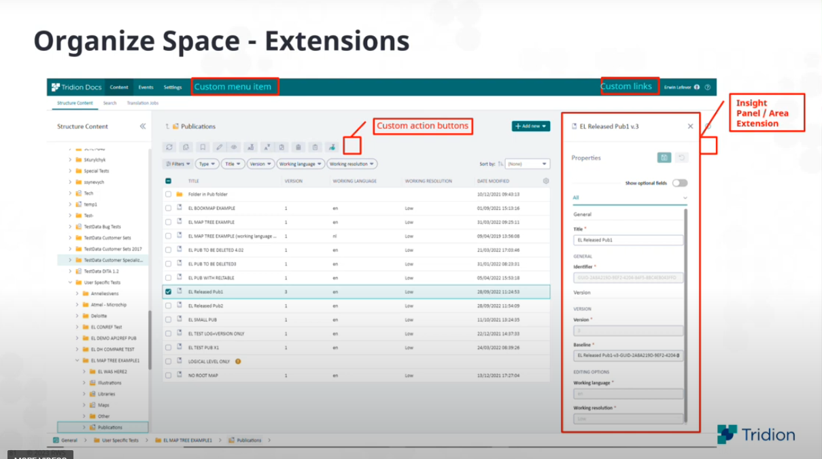822x459 pixels.
Task: Check the checkbox for EL SMALL PUB row
Action: pyautogui.click(x=169, y=319)
